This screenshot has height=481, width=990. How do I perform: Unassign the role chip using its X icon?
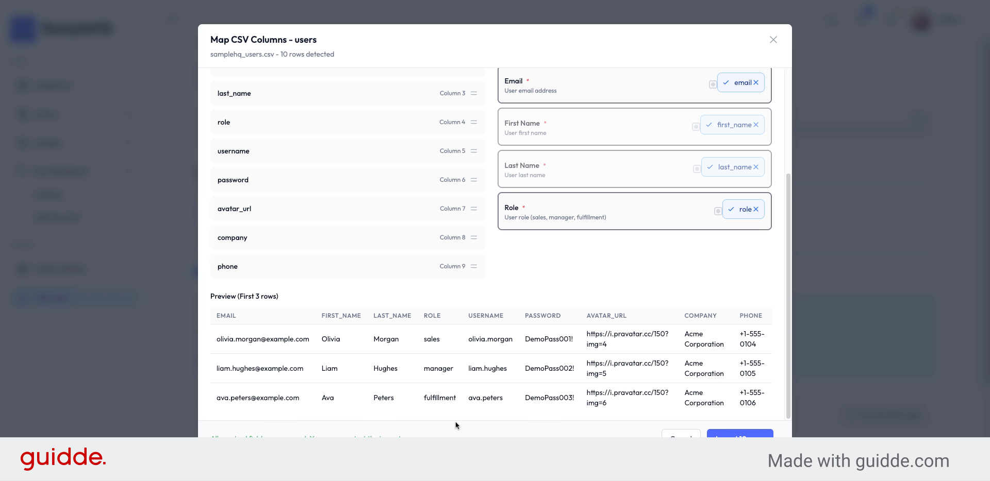coord(756,209)
